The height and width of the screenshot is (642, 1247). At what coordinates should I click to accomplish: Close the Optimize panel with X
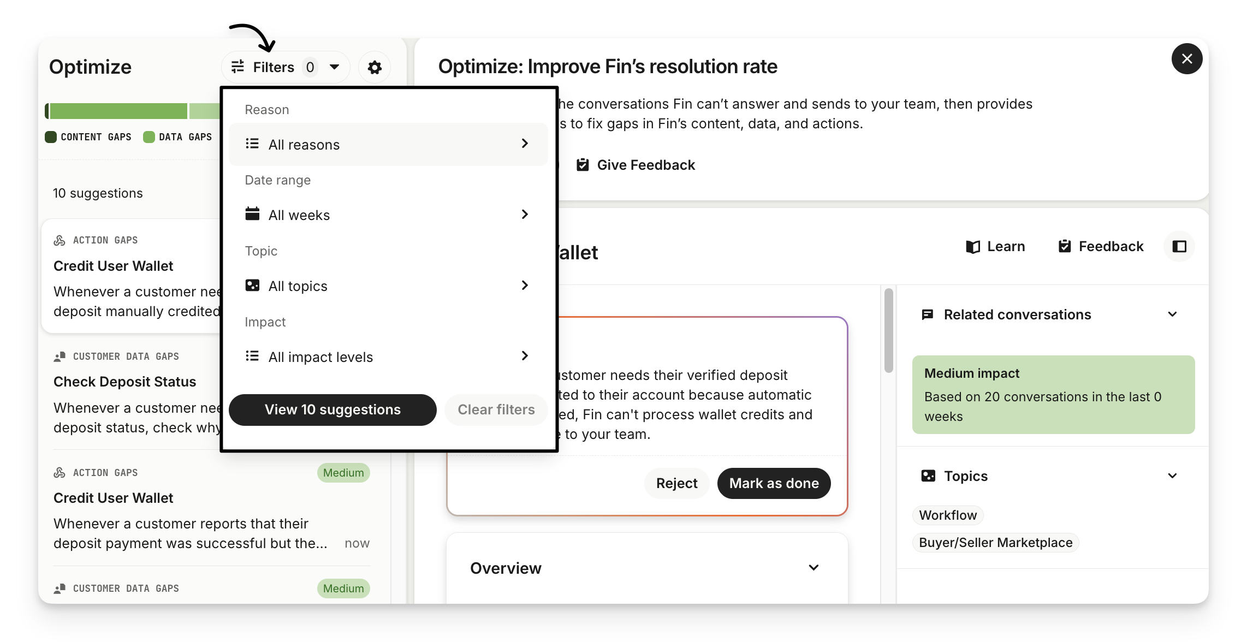coord(1186,59)
